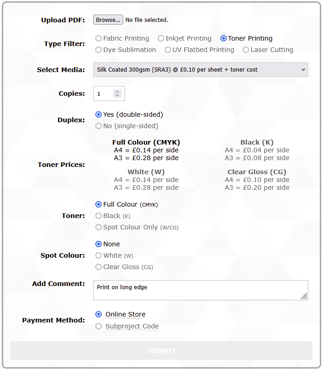Select Clear Gloss spot colour
This screenshot has width=323, height=369.
(99, 267)
